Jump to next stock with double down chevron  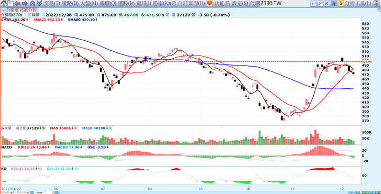[x=39, y=3]
